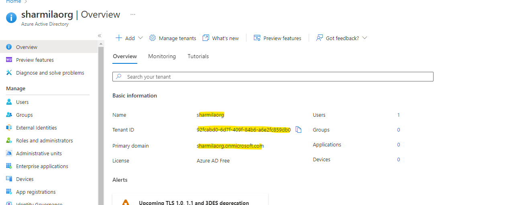This screenshot has height=205, width=507.
Task: Click the Manage tenants button label
Action: tap(177, 38)
